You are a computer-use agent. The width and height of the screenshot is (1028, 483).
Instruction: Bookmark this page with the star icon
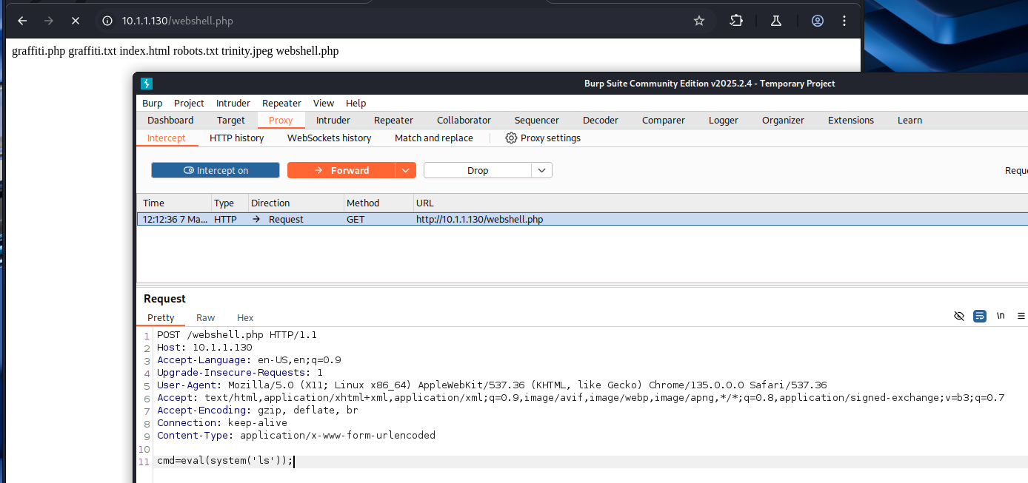(x=699, y=21)
